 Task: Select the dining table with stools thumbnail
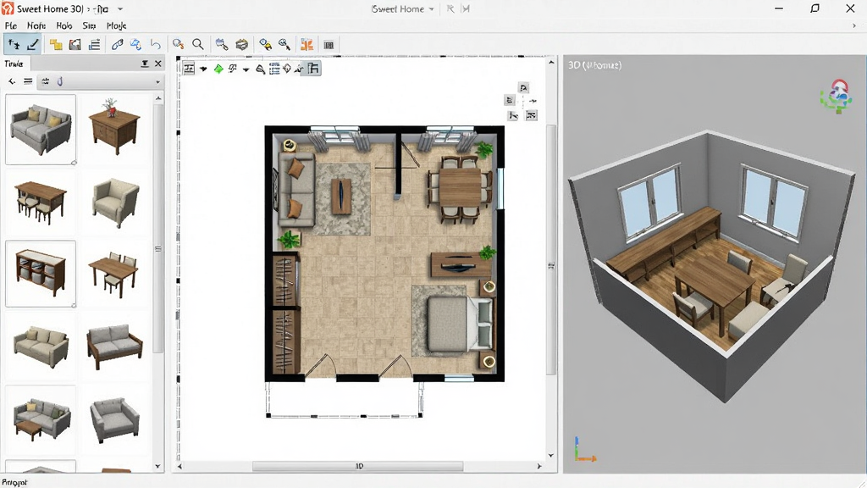coord(41,202)
